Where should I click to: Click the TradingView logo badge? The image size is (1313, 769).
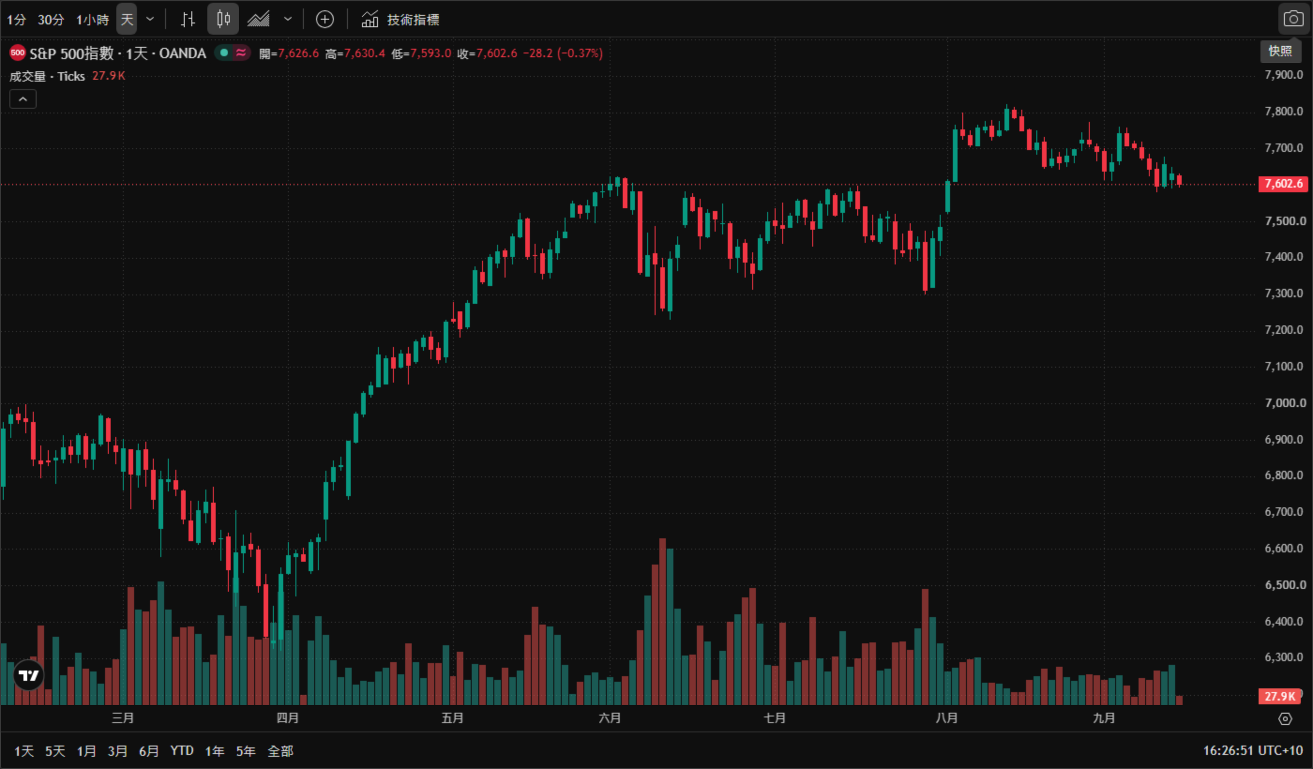(x=29, y=676)
